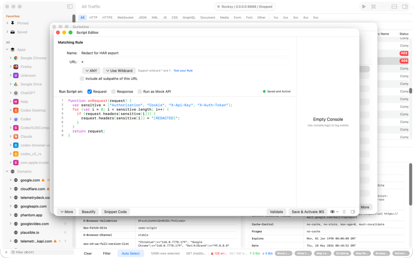Select the 4xx status filter tab
The width and height of the screenshot is (413, 258).
[x=306, y=18]
